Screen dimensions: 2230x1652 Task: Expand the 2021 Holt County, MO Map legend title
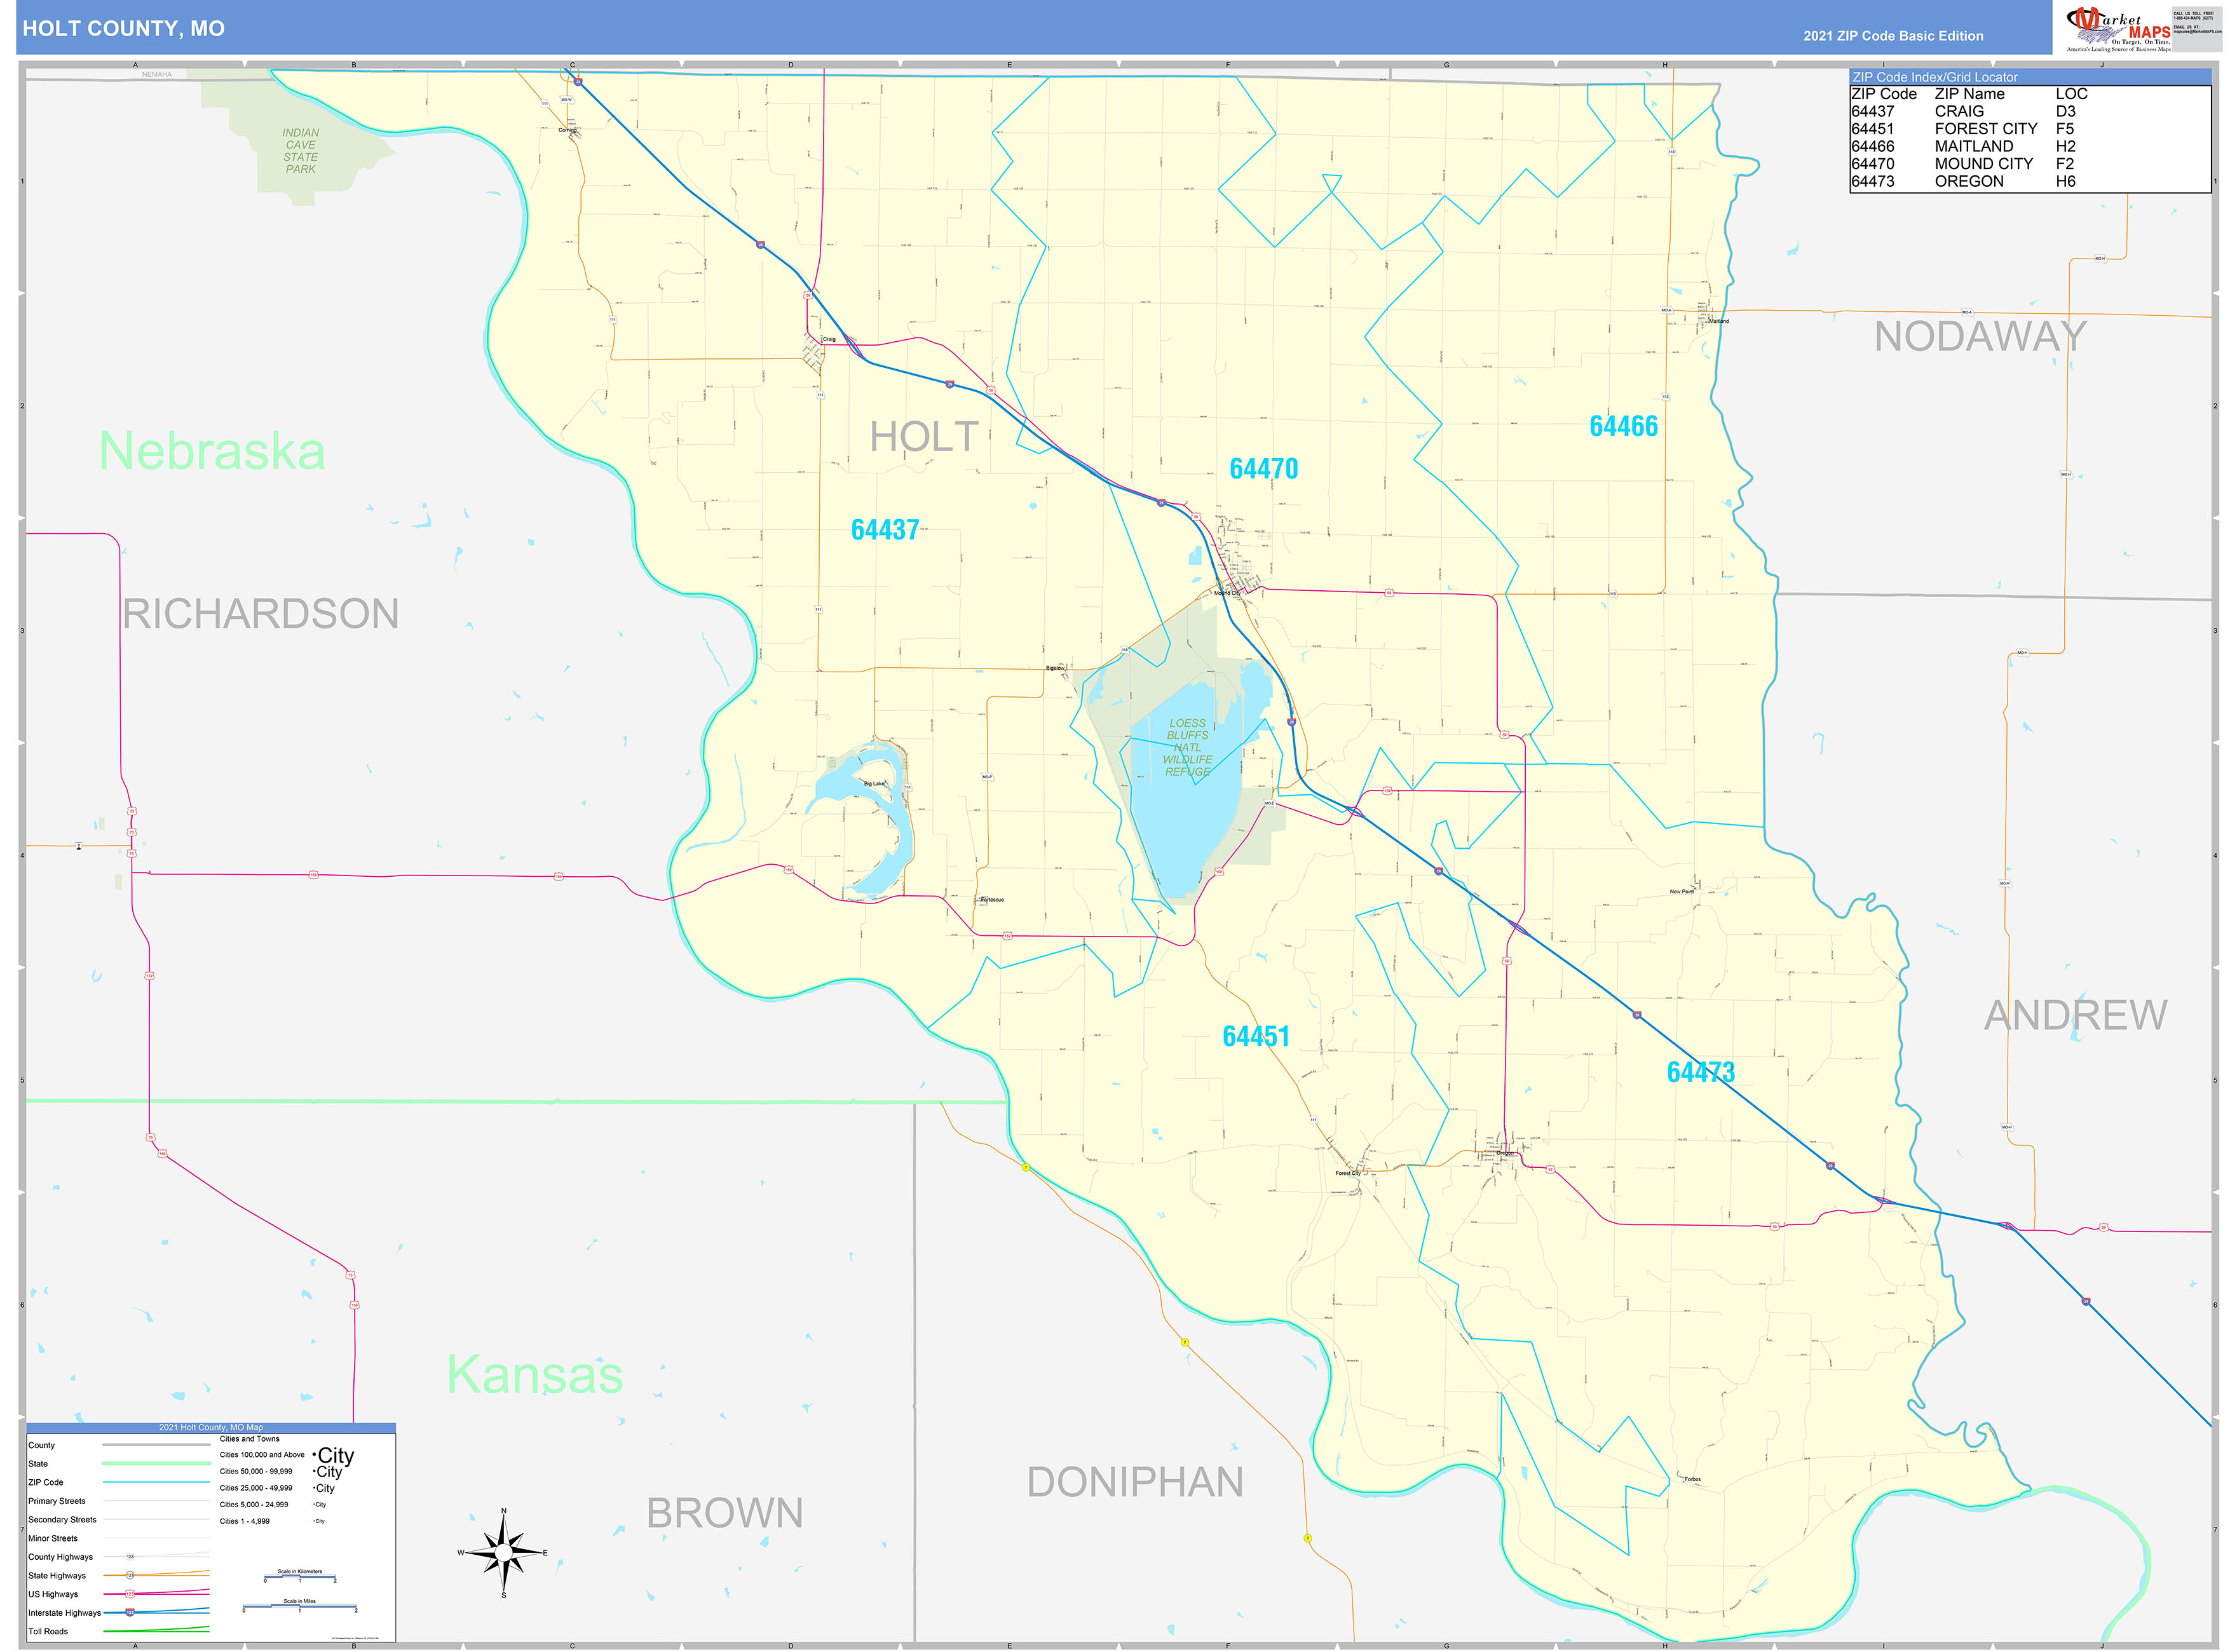pyautogui.click(x=212, y=1428)
